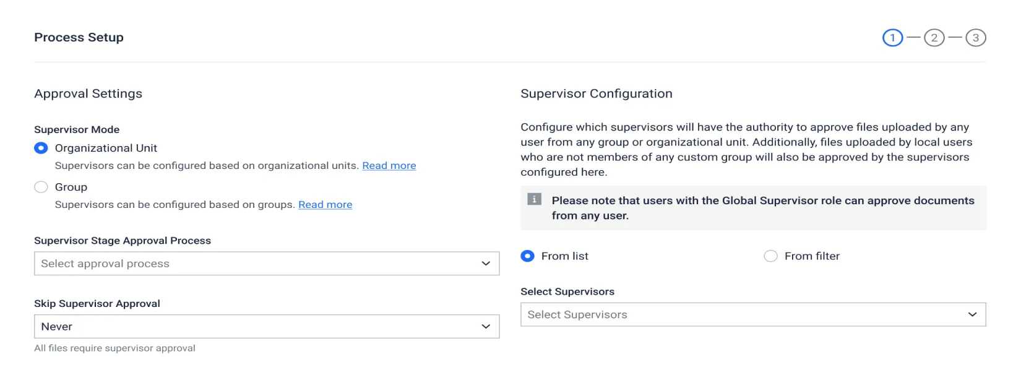Expand the Never skip approval dropdown
Image resolution: width=1021 pixels, height=375 pixels.
click(260, 327)
